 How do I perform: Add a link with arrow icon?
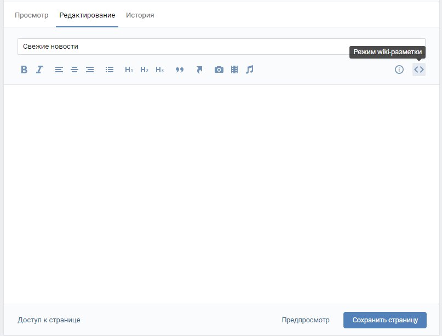click(x=199, y=69)
